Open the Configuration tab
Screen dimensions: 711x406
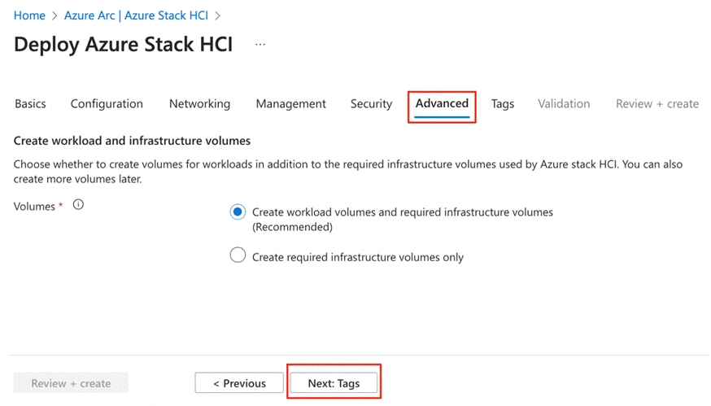107,104
